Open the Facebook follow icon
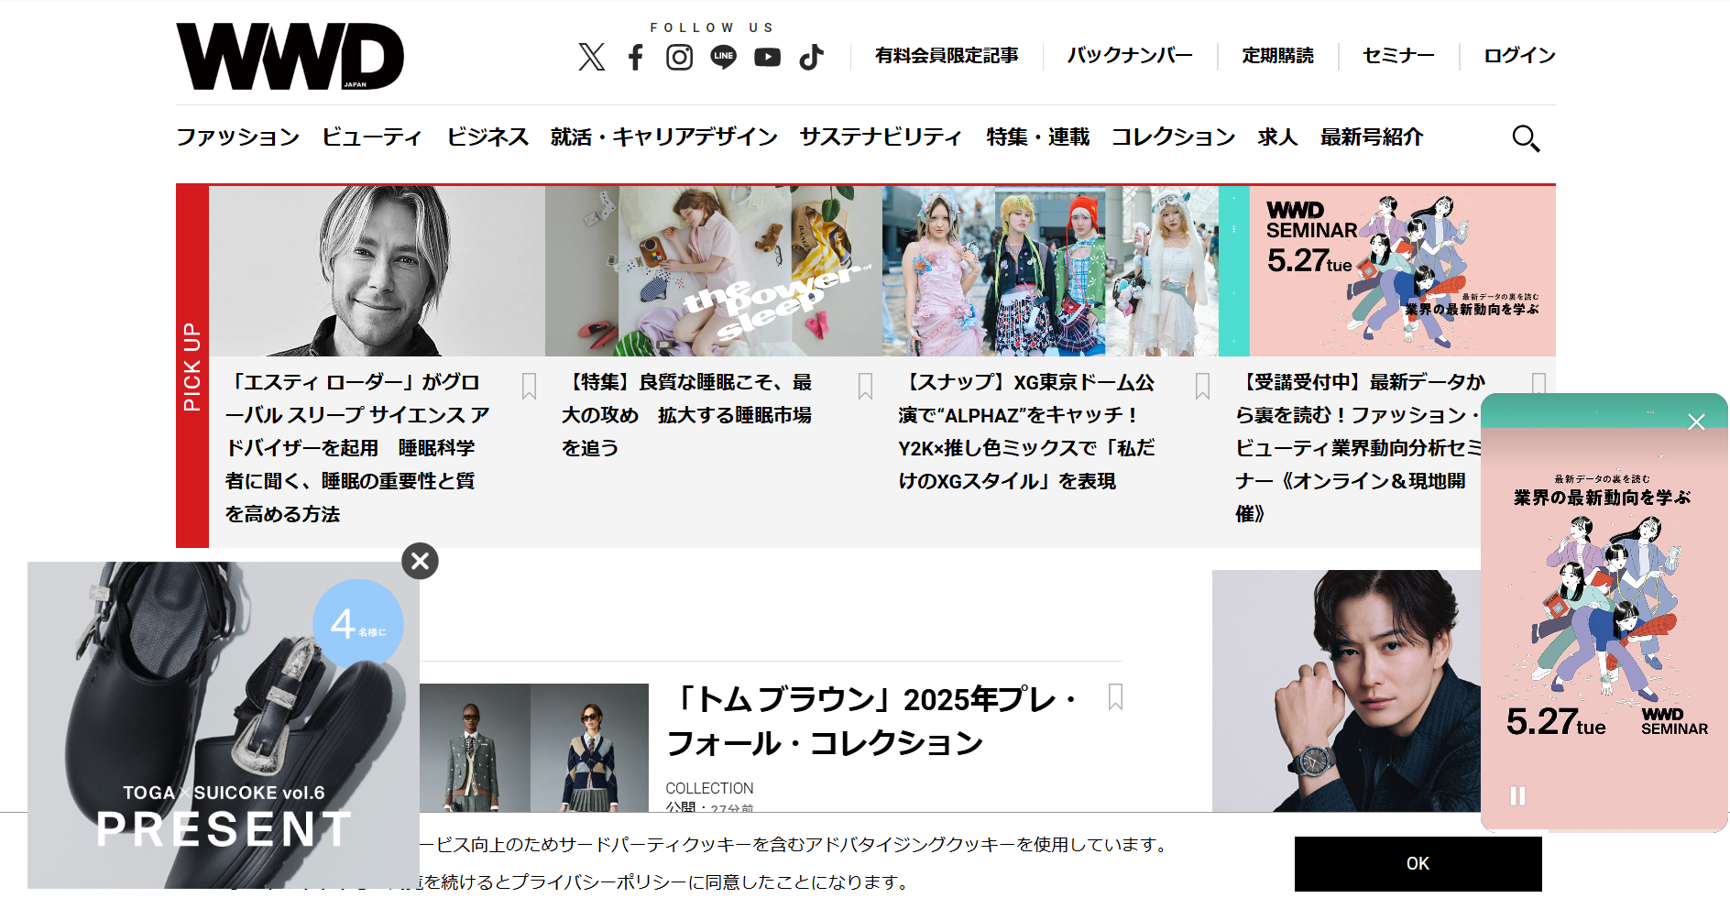This screenshot has width=1730, height=909. tap(636, 57)
